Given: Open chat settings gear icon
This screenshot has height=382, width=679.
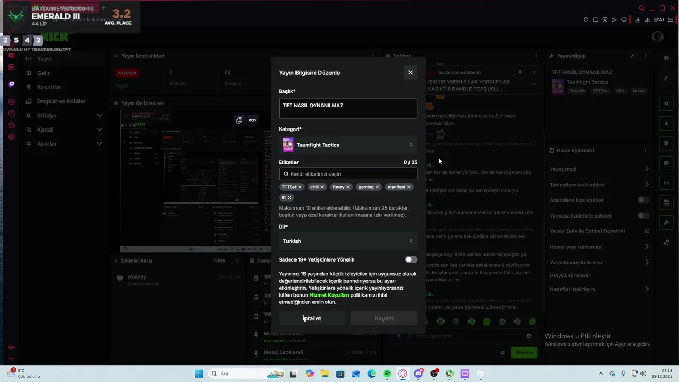Looking at the screenshot, I should [503, 353].
